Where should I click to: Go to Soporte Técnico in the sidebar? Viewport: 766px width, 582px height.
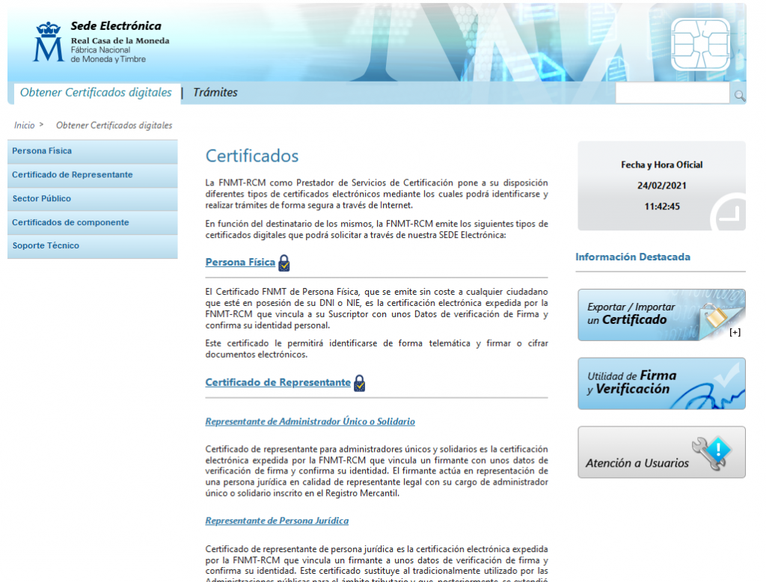[92, 246]
